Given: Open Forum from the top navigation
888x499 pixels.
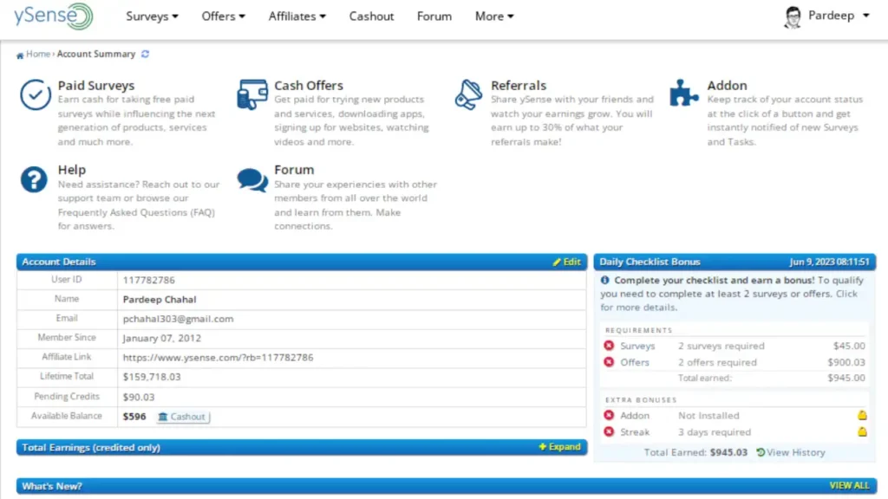Looking at the screenshot, I should point(434,16).
